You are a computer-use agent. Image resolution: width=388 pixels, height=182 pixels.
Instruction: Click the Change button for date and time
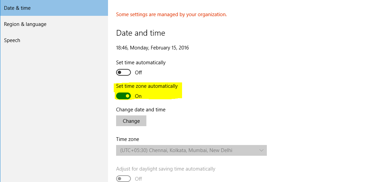[131, 121]
